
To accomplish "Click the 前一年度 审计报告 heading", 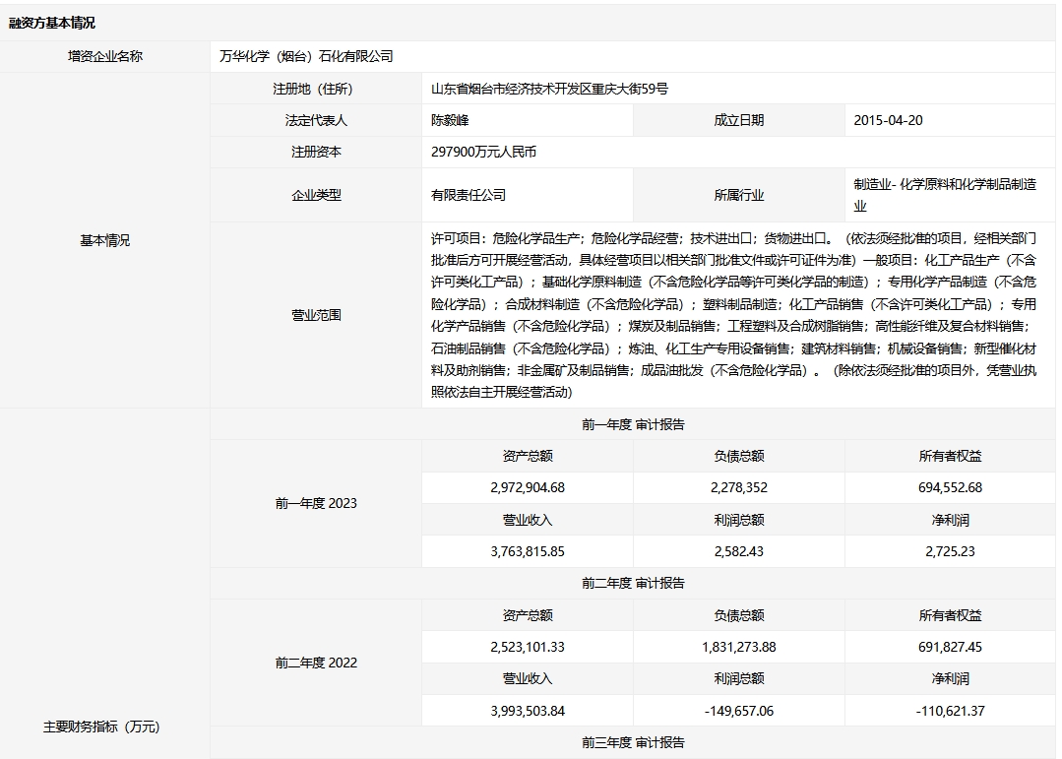I will [633, 425].
